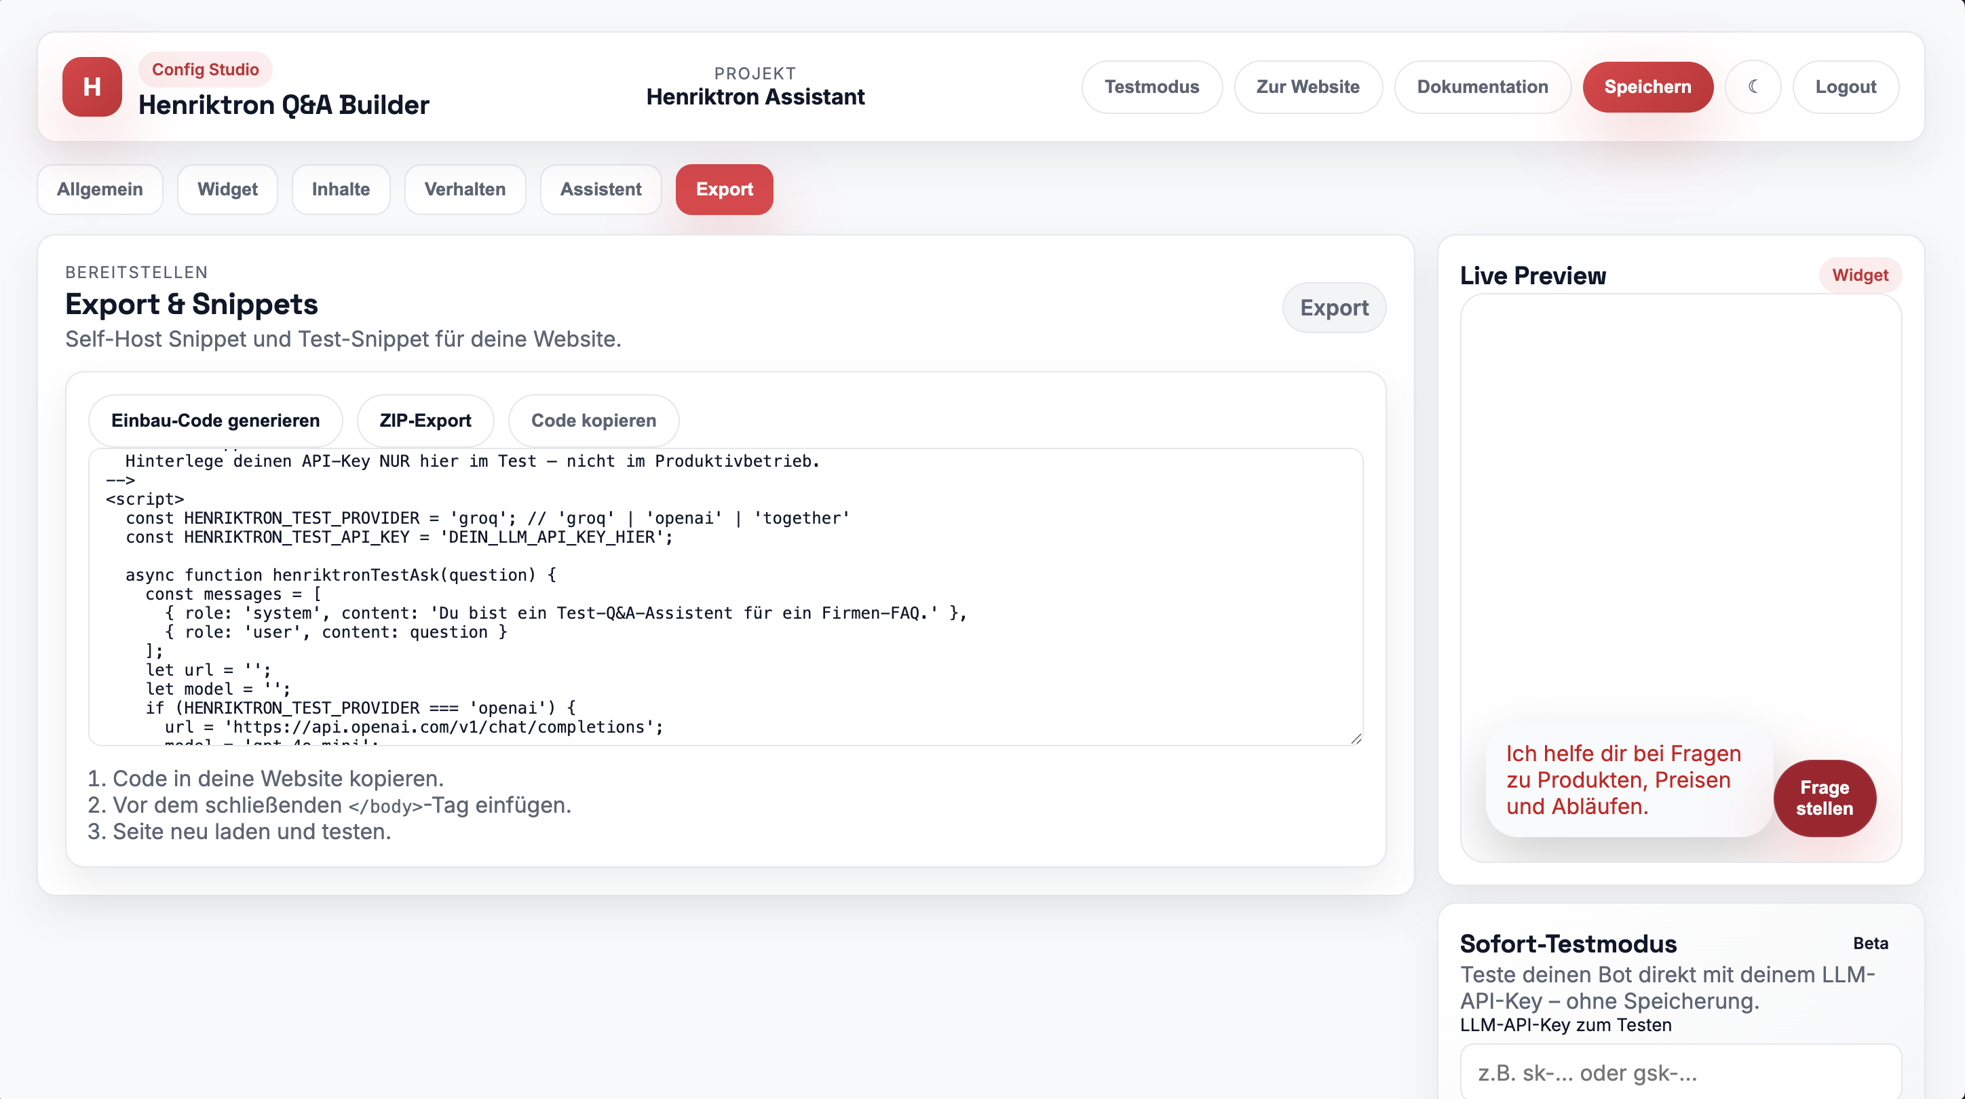Switch to the Allgemein tab
Image resolution: width=1965 pixels, height=1099 pixels.
(x=99, y=189)
